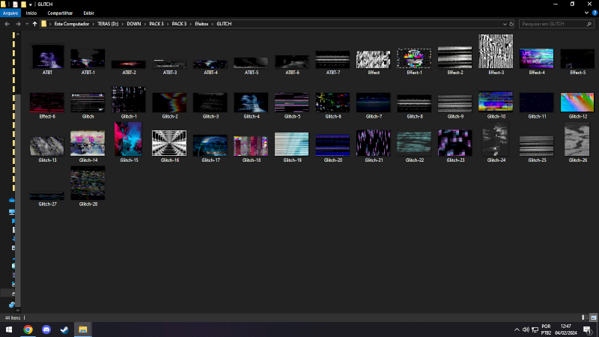Open OneDrive in navigation pane
This screenshot has width=599, height=337.
click(x=12, y=200)
